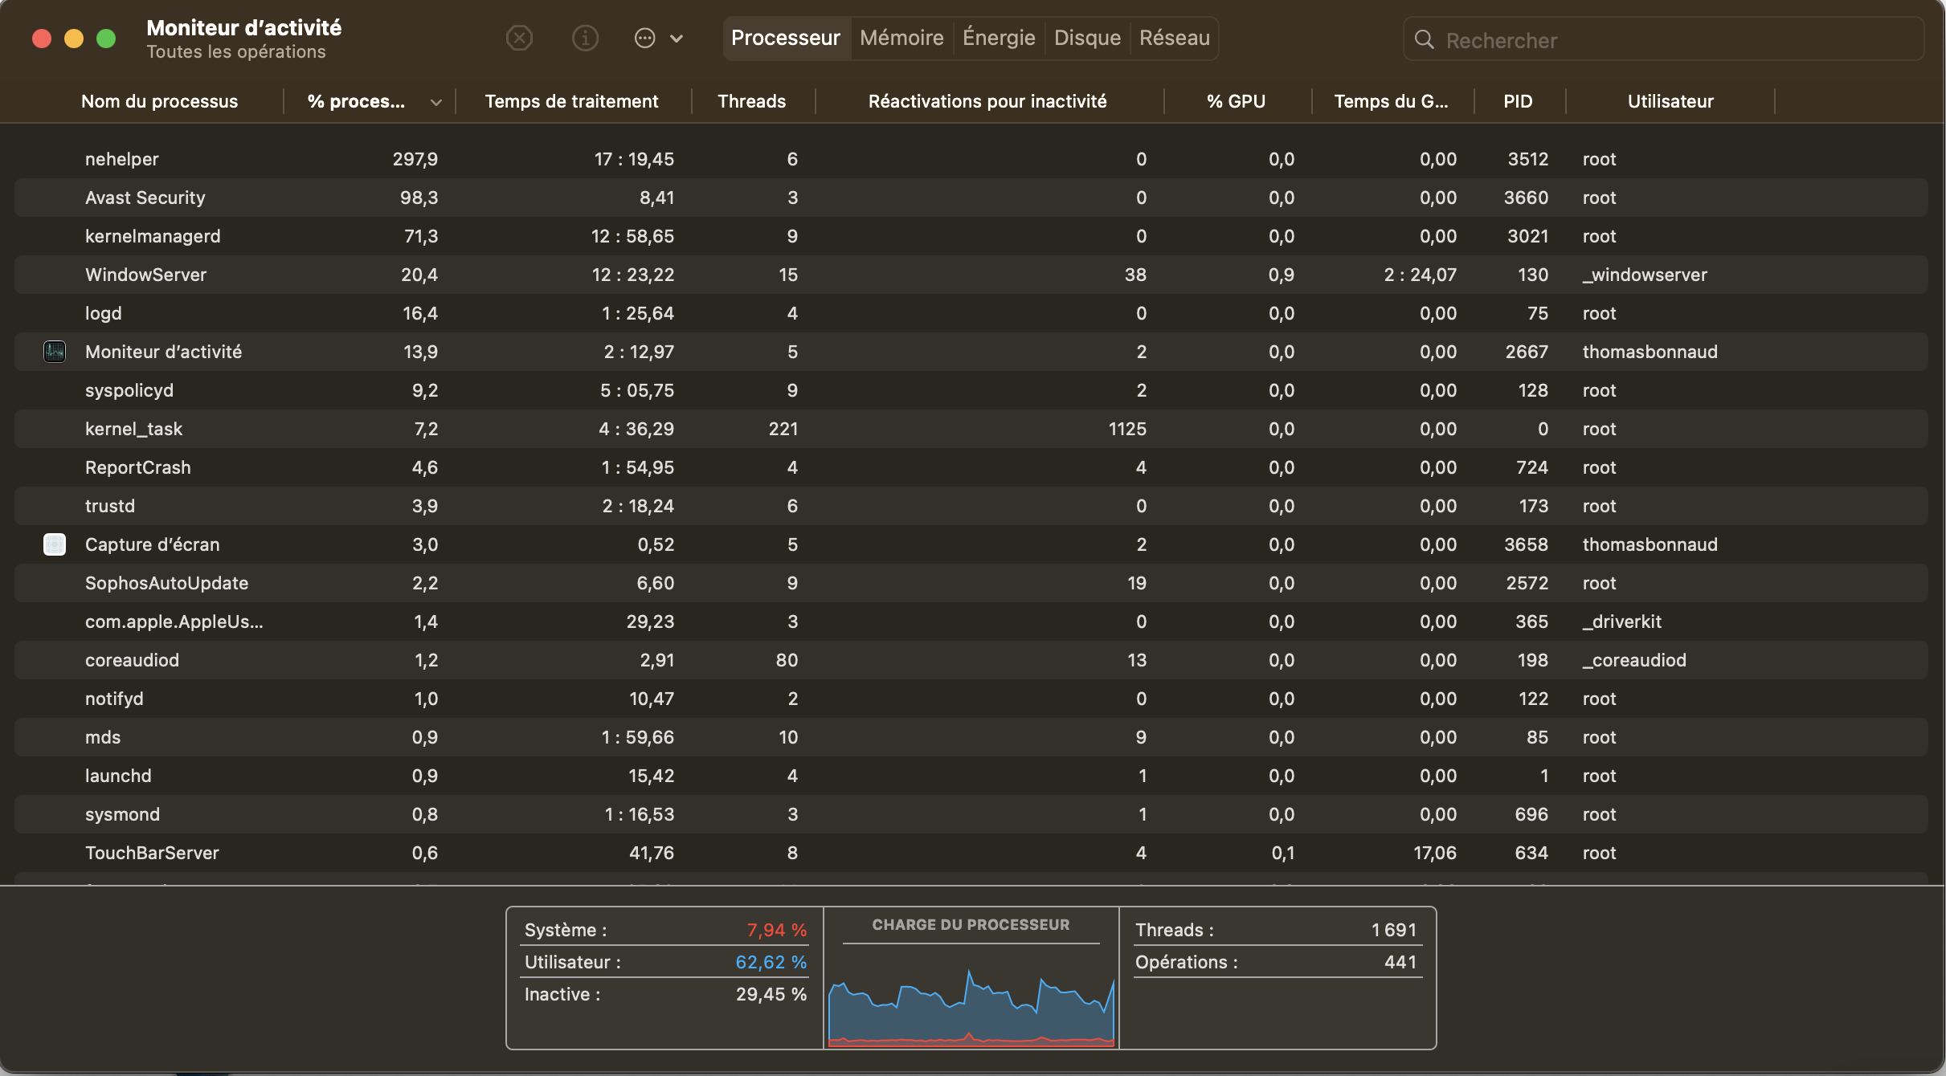This screenshot has height=1076, width=1946.
Task: Click the Capture d'écran app icon in list
Action: (55, 544)
